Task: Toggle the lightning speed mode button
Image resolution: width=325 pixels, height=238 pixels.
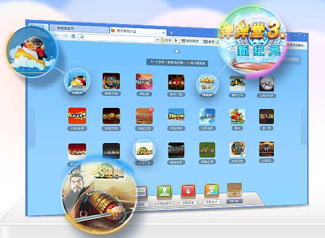Action: click(x=166, y=40)
